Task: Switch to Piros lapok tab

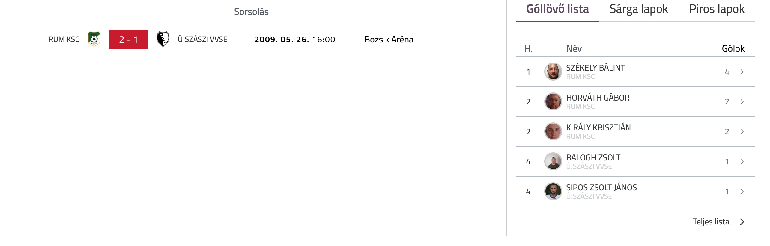Action: (717, 9)
